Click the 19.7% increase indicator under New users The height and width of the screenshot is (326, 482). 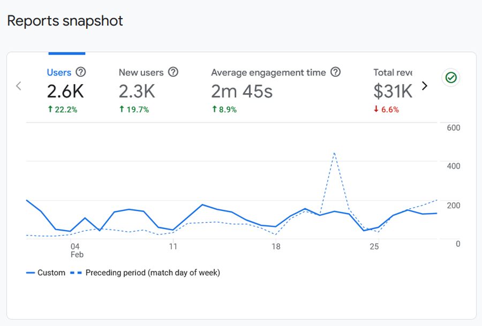click(134, 110)
